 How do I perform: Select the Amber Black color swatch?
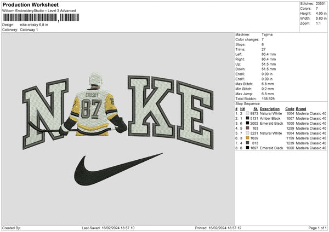tap(247, 118)
